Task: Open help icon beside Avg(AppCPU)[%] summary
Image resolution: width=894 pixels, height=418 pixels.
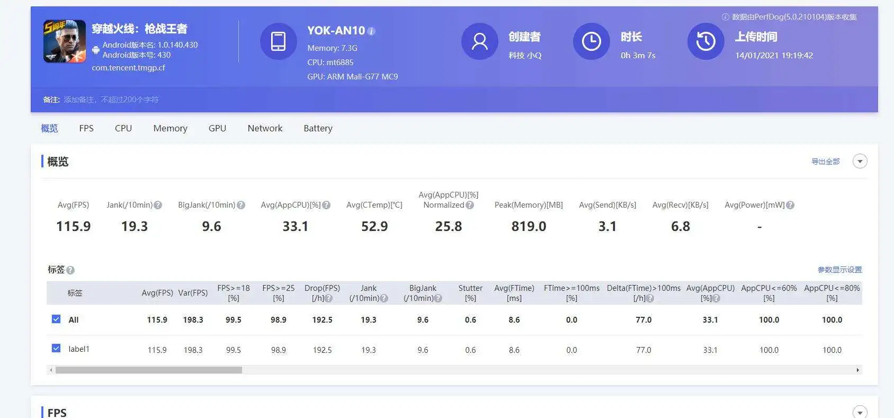Action: coord(326,205)
